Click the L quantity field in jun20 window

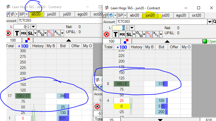point(118,28)
